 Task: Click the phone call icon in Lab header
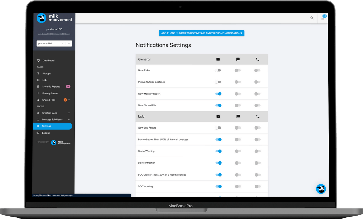258,117
